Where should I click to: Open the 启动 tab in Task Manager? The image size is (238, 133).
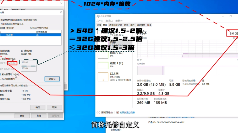coord(126,25)
